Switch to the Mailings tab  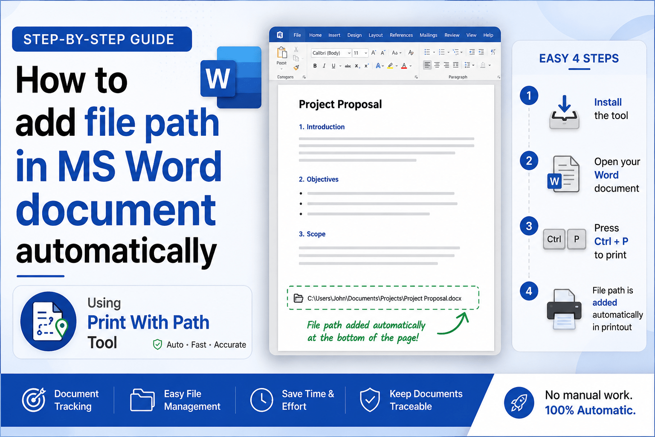429,35
